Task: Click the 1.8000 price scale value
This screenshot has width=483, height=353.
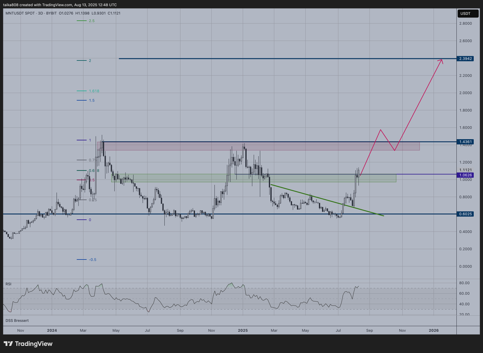Action: (465, 110)
